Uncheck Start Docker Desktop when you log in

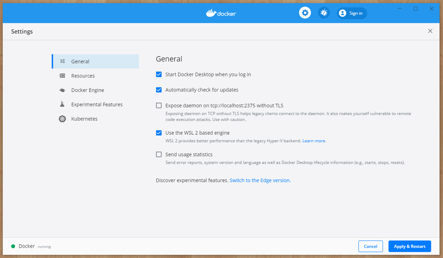pos(159,74)
